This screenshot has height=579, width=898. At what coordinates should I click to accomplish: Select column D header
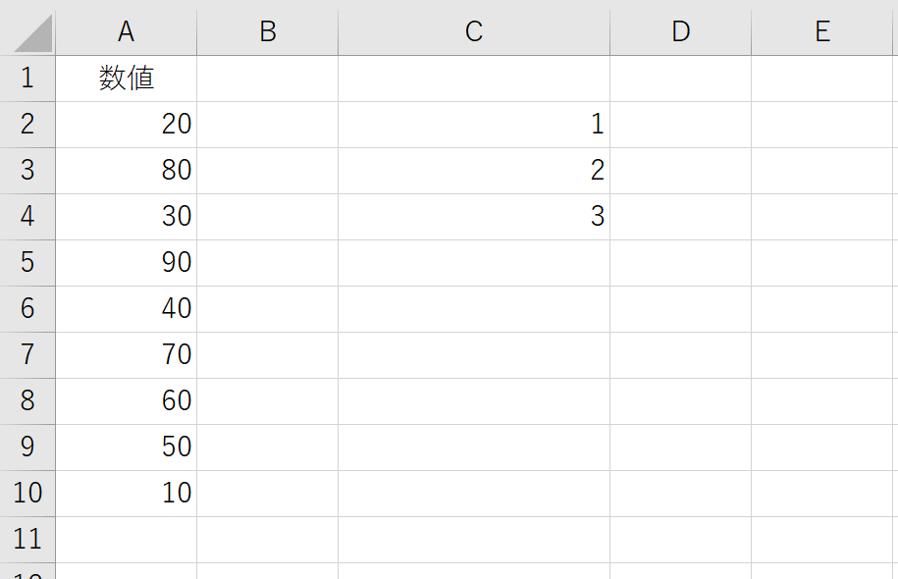(x=680, y=32)
